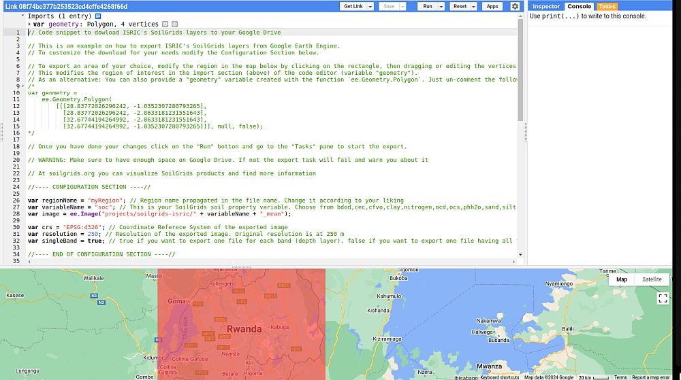Open the Run dropdown arrow
The width and height of the screenshot is (681, 380).
pyautogui.click(x=441, y=6)
